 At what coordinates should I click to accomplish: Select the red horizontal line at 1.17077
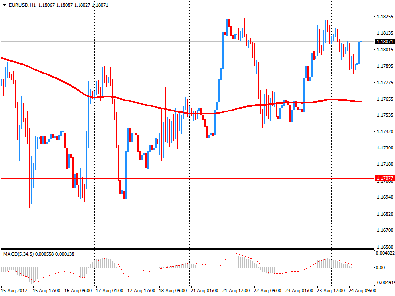coord(188,178)
